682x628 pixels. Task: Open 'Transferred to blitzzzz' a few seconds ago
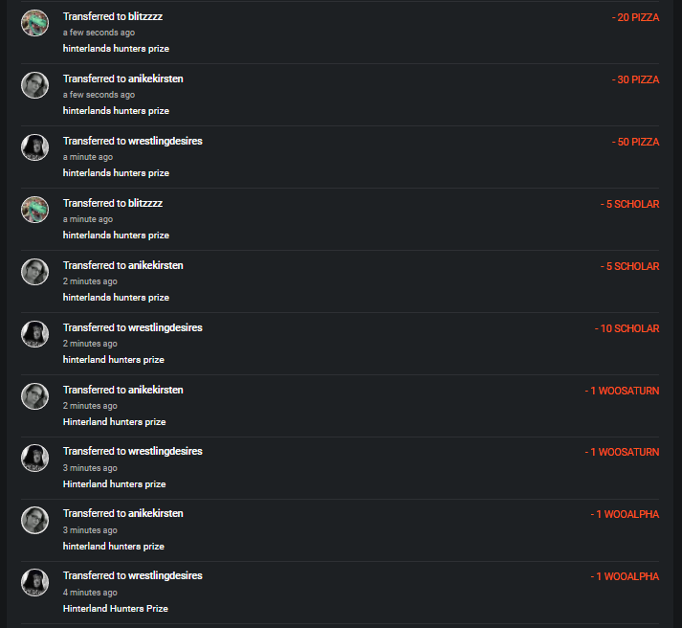click(x=113, y=16)
